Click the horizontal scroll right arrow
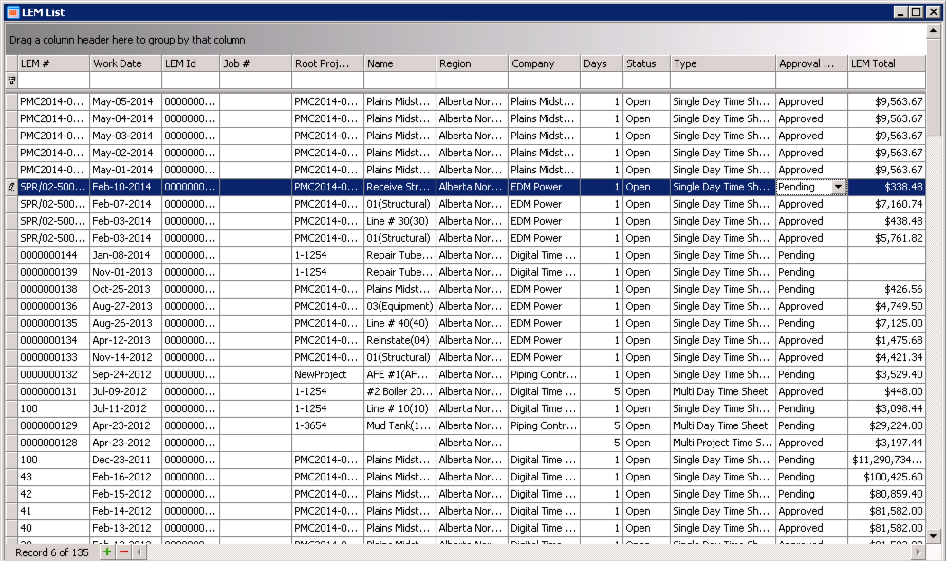The width and height of the screenshot is (946, 561). coord(918,552)
